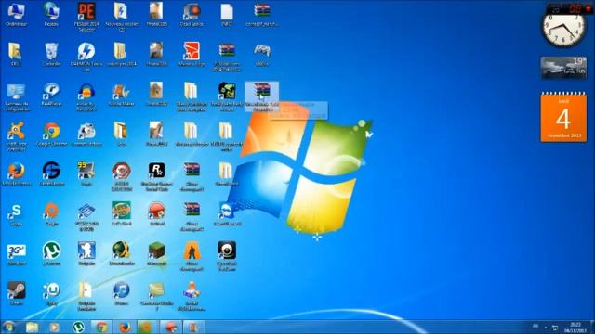The image size is (595, 334).
Task: Click the µTorrent taskbar icon
Action: [78, 327]
